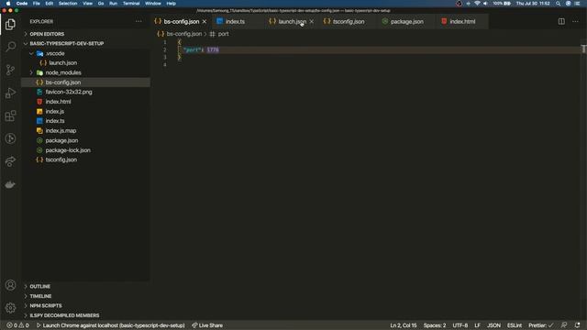Open notifications bell in status bar
The width and height of the screenshot is (587, 330).
point(577,325)
